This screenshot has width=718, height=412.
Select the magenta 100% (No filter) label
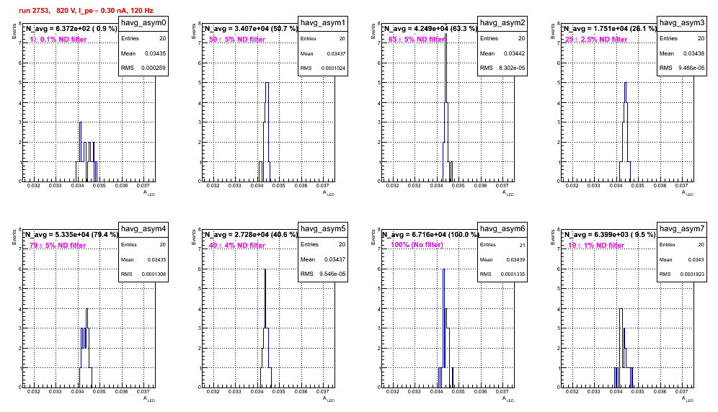417,245
